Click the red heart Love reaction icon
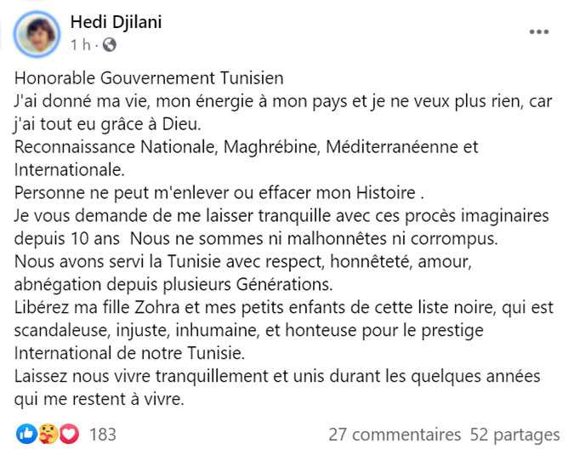 click(x=69, y=434)
